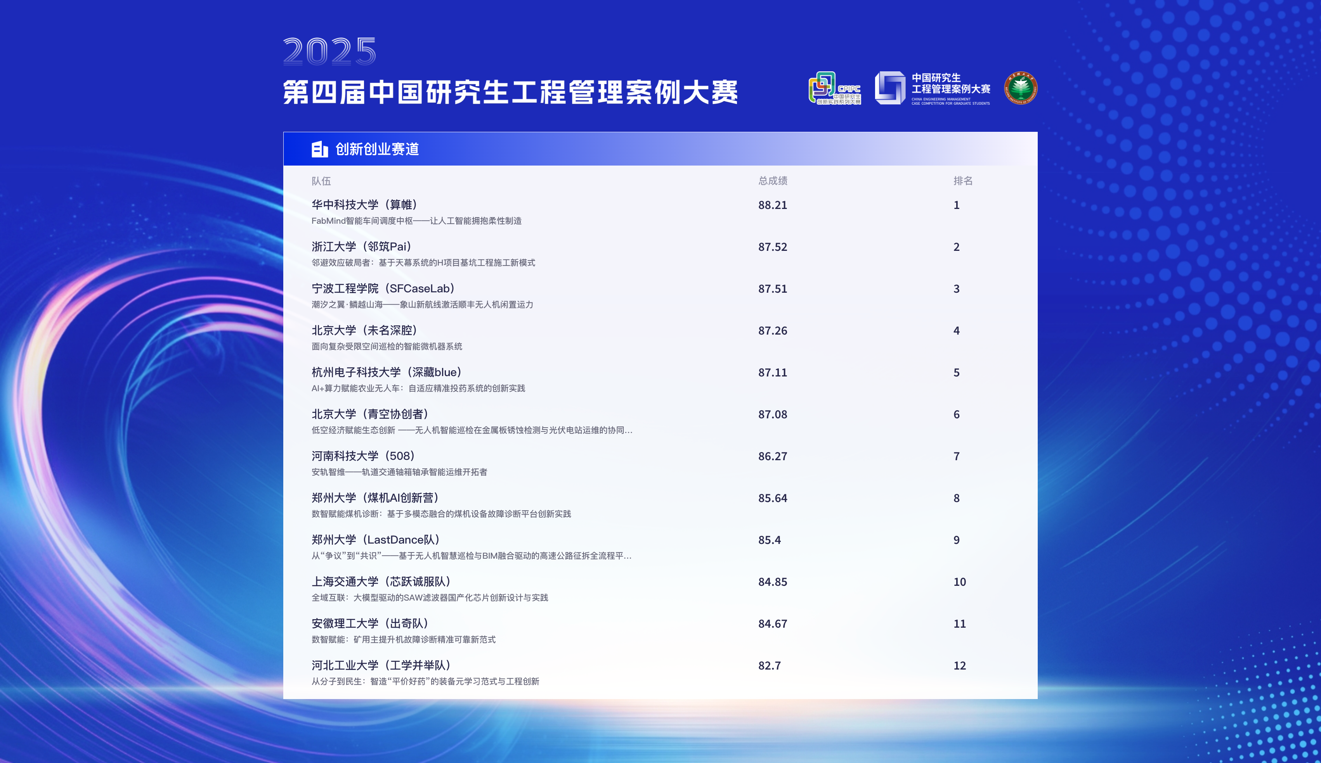This screenshot has height=763, width=1321.
Task: Click the 排名 column header
Action: pos(962,181)
